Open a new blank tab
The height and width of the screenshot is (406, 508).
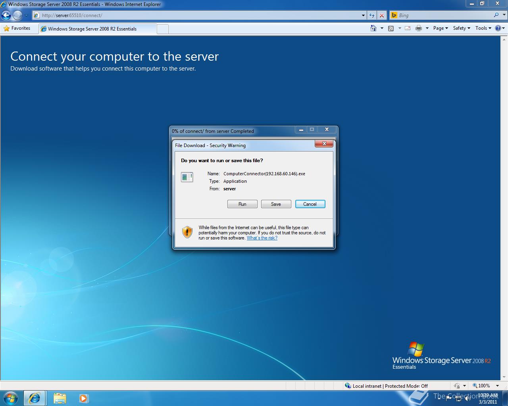click(163, 29)
